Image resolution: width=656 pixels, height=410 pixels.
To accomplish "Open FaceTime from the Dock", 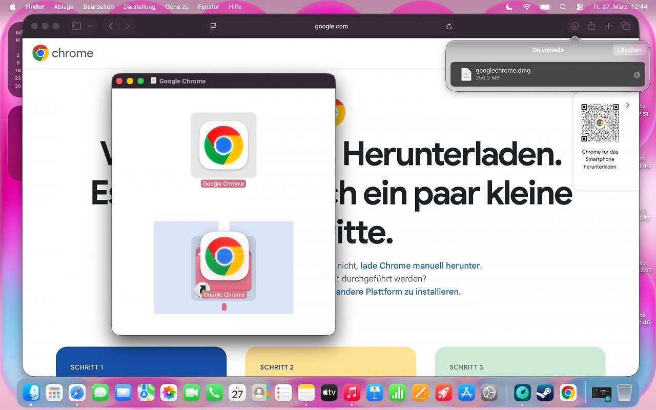I will [192, 393].
